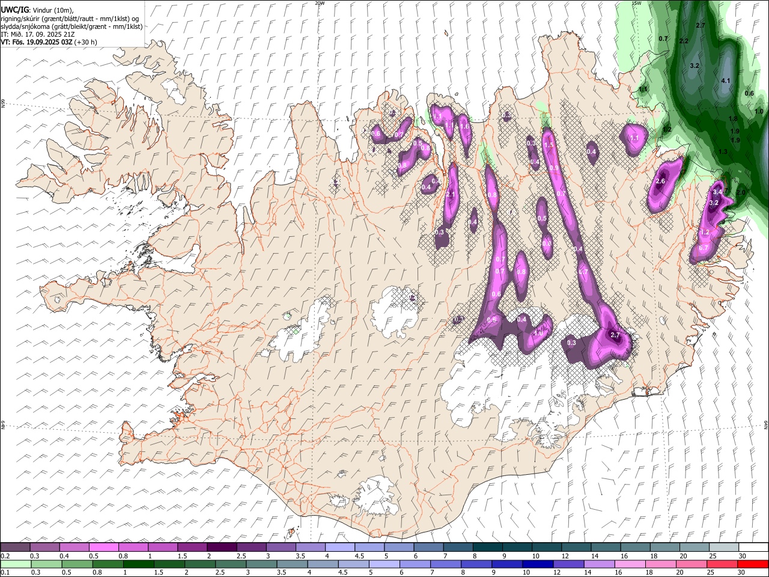The height and width of the screenshot is (577, 769).
Task: Click the 1.6 snowfall value in north
Action: (x=464, y=126)
